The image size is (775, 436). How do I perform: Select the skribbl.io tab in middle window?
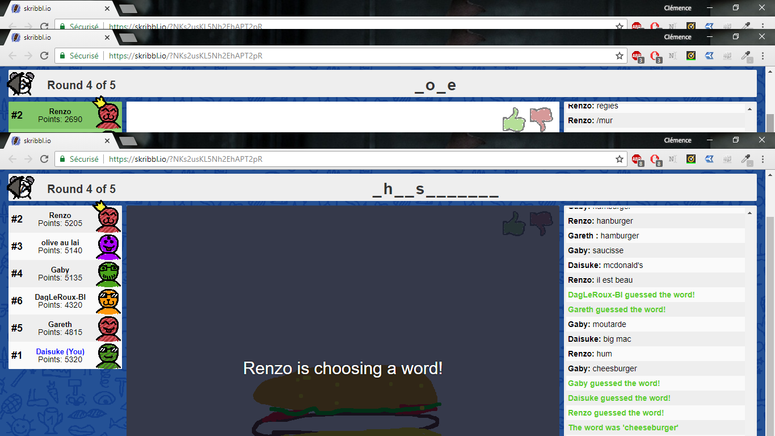(x=58, y=37)
